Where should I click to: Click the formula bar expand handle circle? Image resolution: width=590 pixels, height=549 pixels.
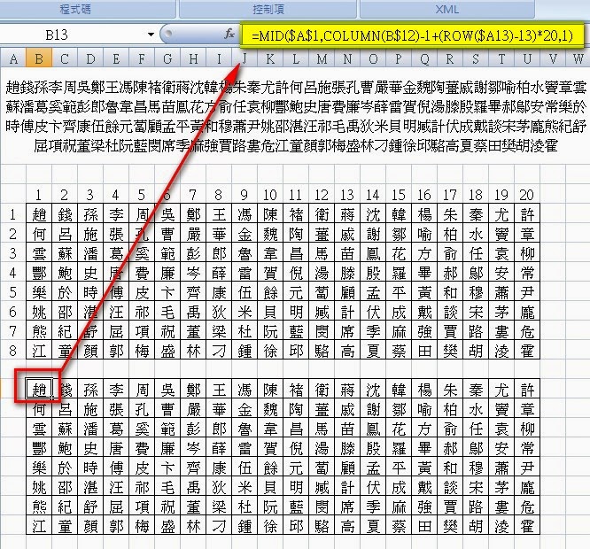(168, 34)
